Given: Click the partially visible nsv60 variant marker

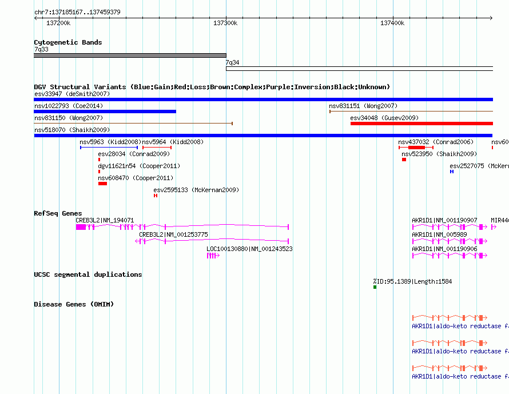Looking at the screenshot, I should [492, 148].
